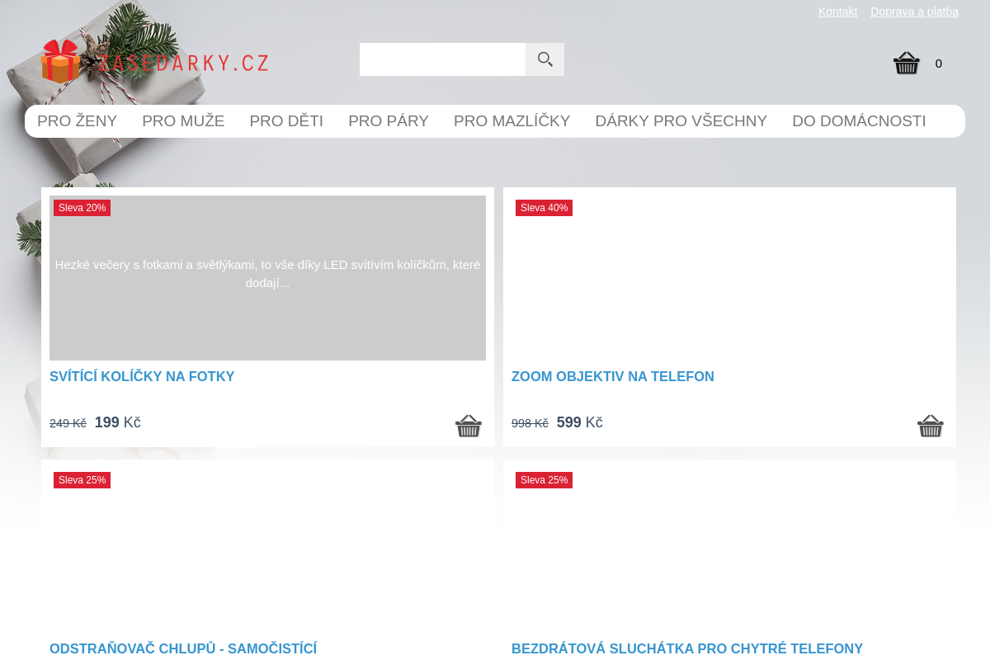Add Svítící kolíčky na fotky to basket
Image resolution: width=990 pixels, height=660 pixels.
click(469, 426)
